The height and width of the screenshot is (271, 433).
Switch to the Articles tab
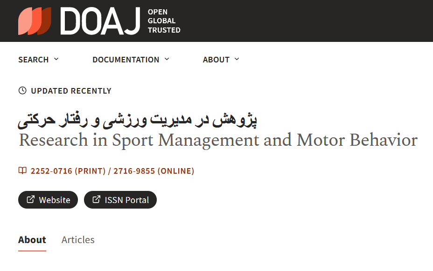coord(78,240)
